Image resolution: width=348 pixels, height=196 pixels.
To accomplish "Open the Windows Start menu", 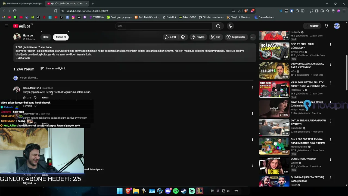I will [120, 191].
